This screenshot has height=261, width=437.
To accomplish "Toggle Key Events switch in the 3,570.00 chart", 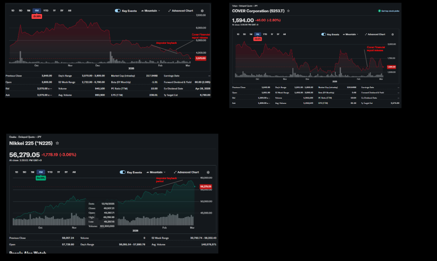I will click(117, 11).
